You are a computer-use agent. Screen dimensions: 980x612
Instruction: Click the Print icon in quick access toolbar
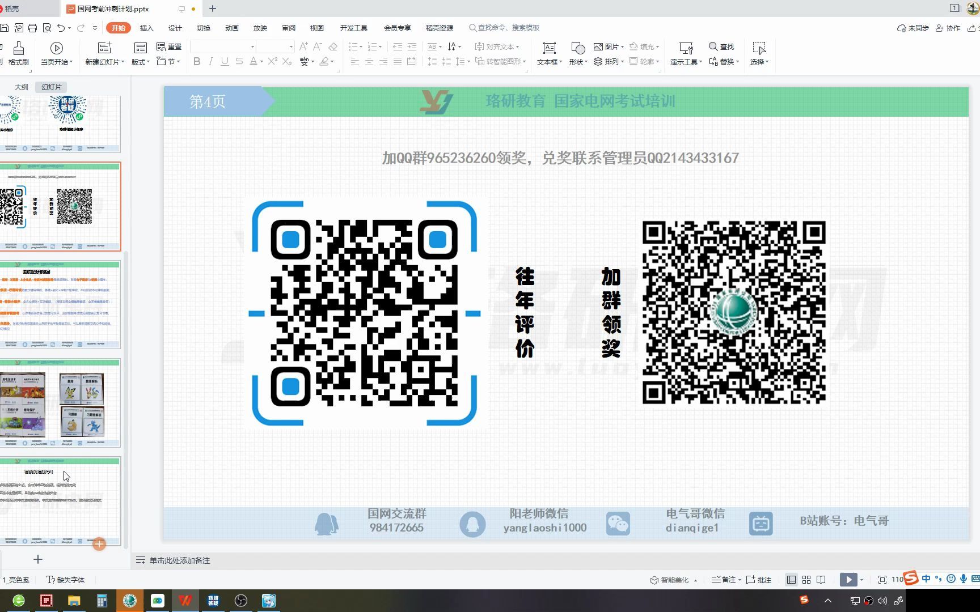tap(32, 28)
